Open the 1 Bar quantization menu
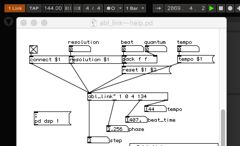The width and height of the screenshot is (240, 146). (x=135, y=8)
